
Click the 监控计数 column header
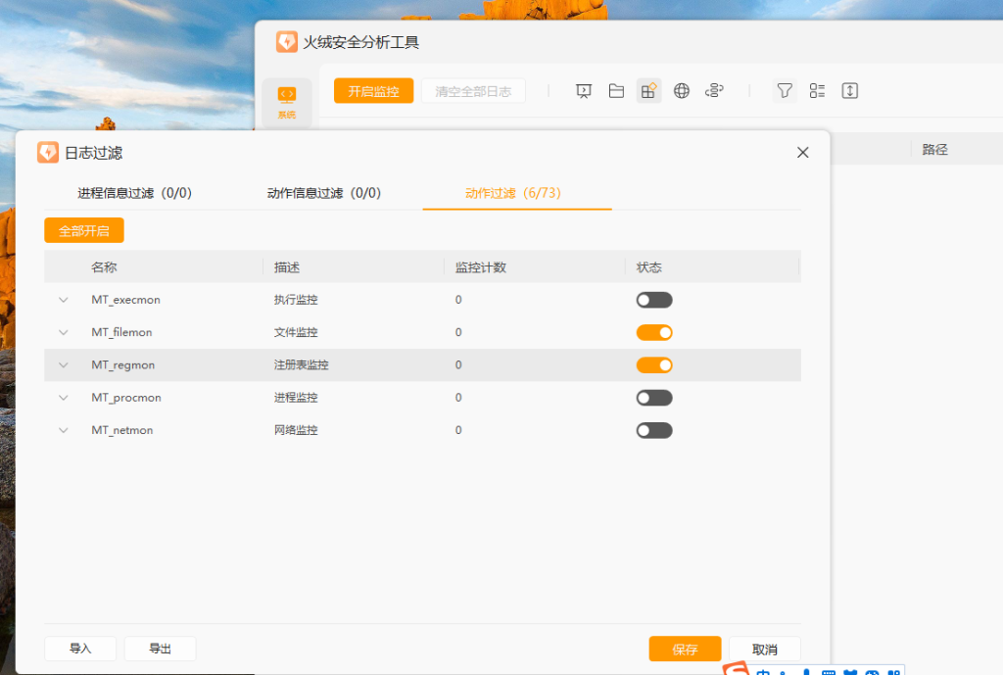tap(480, 267)
